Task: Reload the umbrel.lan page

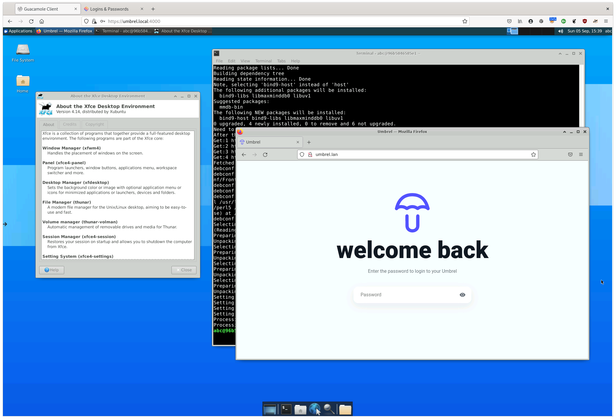Action: coord(265,154)
